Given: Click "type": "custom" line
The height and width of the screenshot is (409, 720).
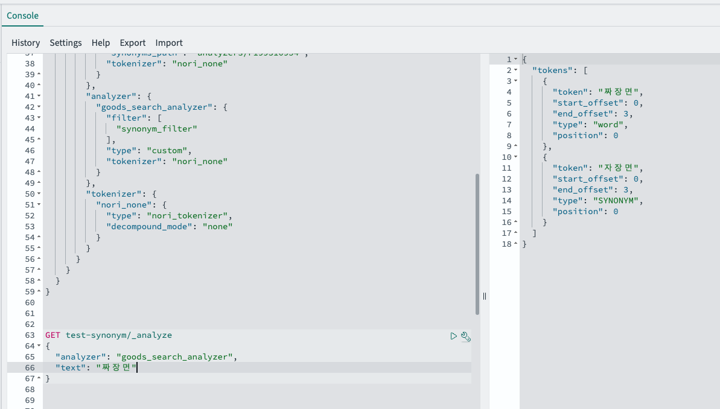Looking at the screenshot, I should [x=149, y=151].
